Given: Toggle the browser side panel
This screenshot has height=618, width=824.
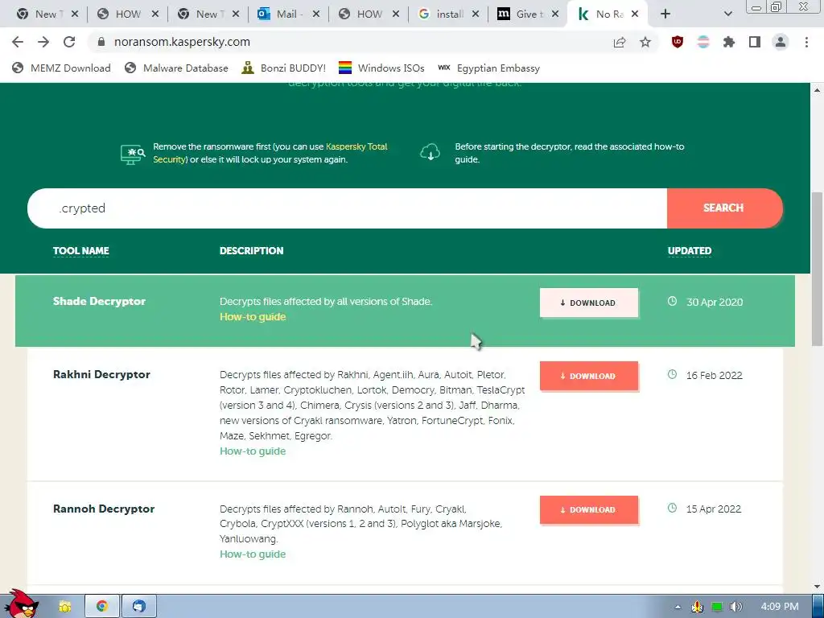Looking at the screenshot, I should pyautogui.click(x=755, y=42).
